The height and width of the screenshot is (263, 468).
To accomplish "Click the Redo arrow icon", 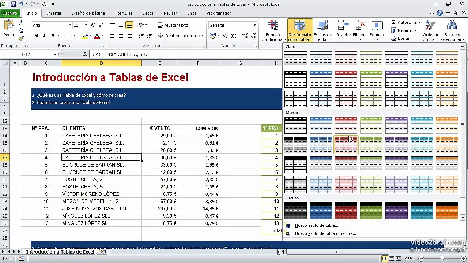I will pos(32,4).
